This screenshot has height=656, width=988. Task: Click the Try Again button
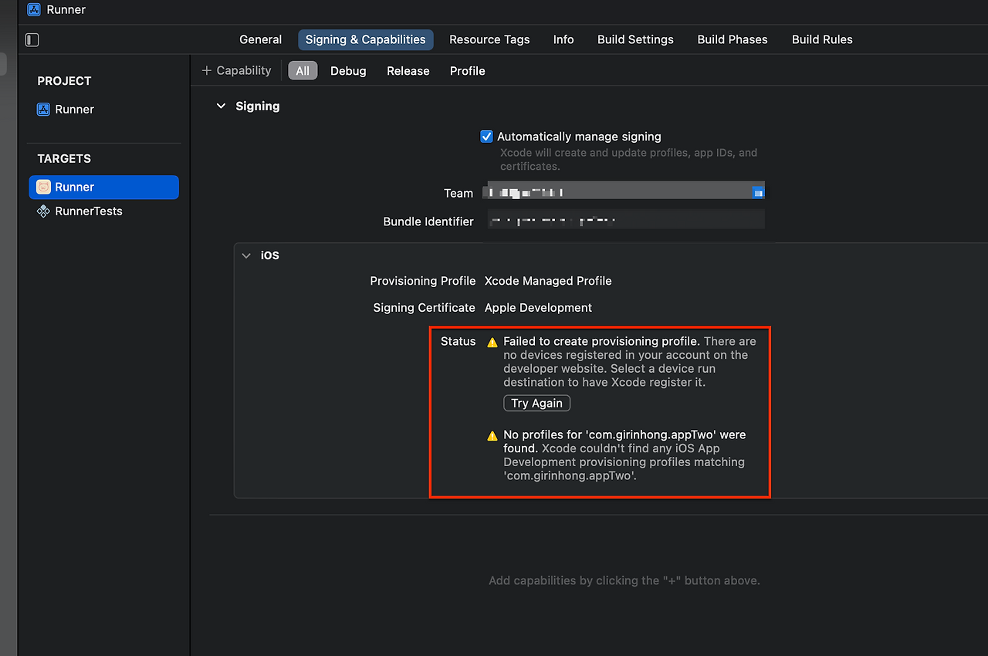click(537, 404)
